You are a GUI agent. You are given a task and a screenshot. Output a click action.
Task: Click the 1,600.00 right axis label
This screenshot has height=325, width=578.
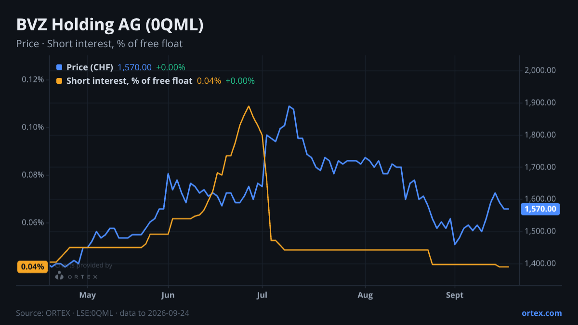540,199
